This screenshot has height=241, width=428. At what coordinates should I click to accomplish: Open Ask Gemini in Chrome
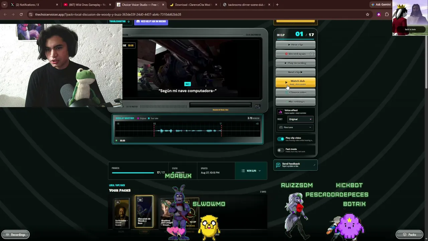381,5
